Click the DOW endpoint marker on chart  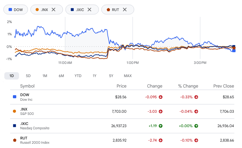234,51
